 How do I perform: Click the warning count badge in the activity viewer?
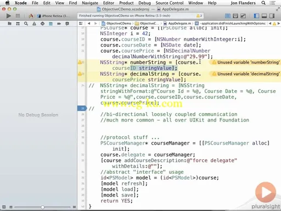pos(199,16)
